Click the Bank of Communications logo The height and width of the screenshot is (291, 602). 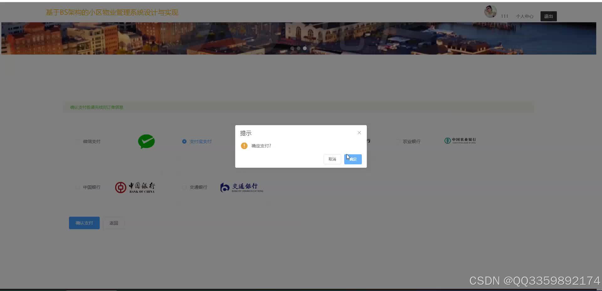242,188
